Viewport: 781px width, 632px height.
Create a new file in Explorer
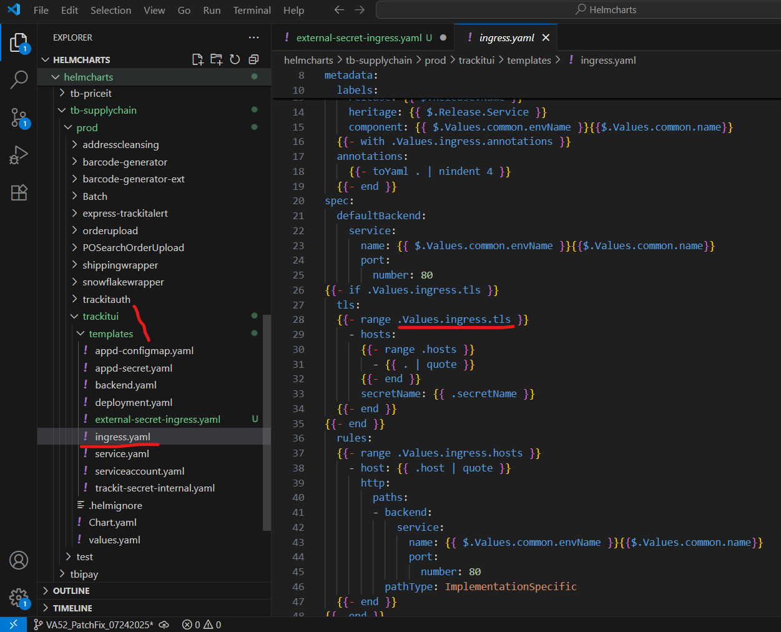point(198,59)
